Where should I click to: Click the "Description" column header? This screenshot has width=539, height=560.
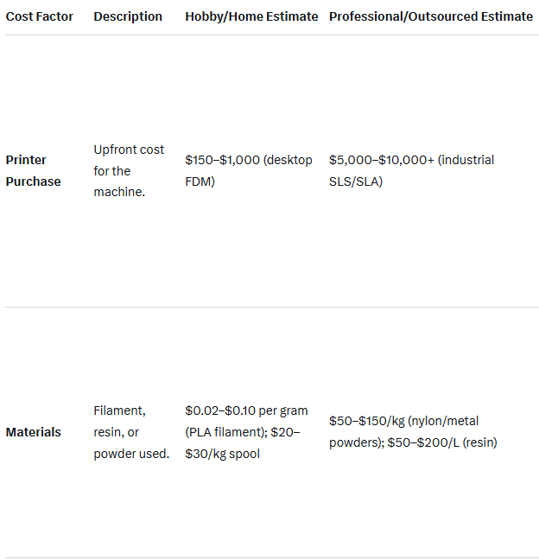coord(128,16)
